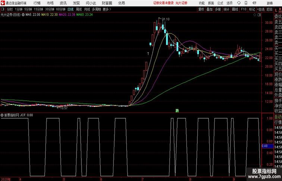Expand 更多 period options

point(107,9)
